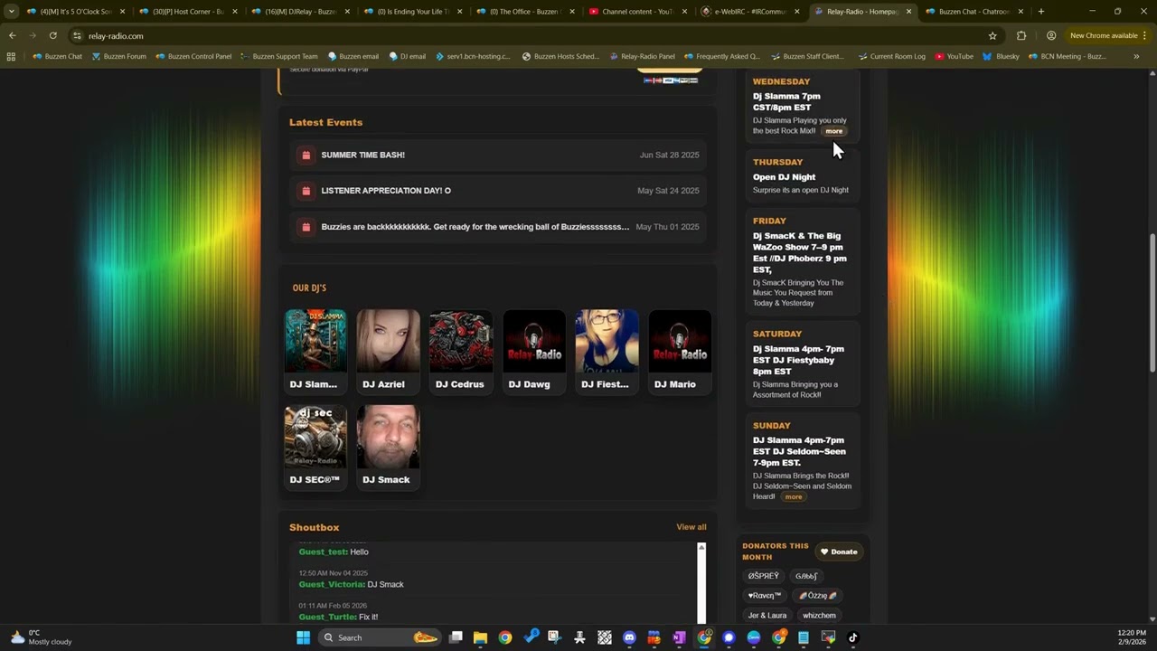Image resolution: width=1157 pixels, height=651 pixels.
Task: Open a new browser tab with plus
Action: coord(1041,12)
